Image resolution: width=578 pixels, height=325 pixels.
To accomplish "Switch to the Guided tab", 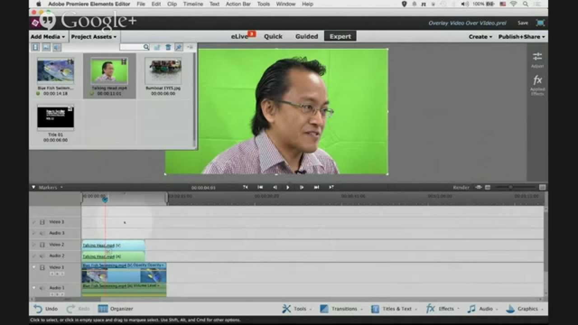I will coord(307,37).
